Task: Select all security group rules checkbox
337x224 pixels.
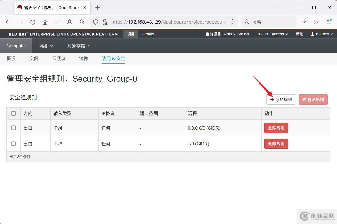Action: click(13, 113)
